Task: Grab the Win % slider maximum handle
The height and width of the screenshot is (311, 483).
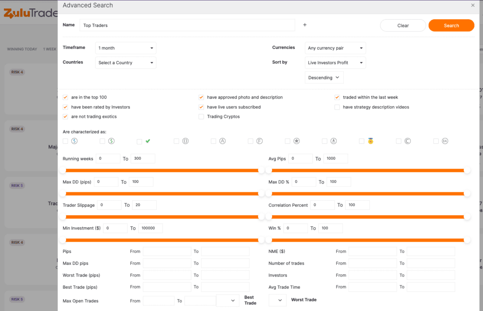Action: point(467,240)
